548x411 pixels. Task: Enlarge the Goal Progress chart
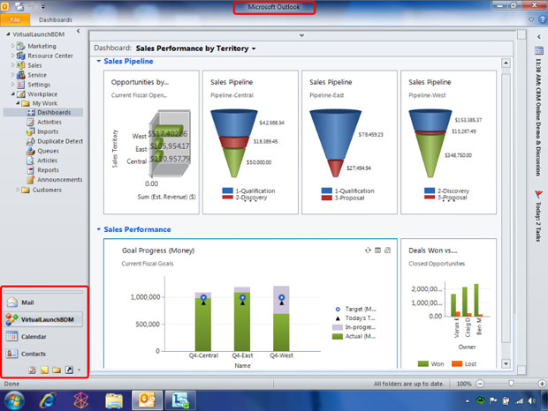(387, 250)
